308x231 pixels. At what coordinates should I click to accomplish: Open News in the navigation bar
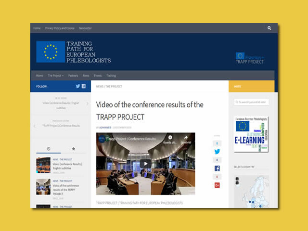click(x=86, y=76)
